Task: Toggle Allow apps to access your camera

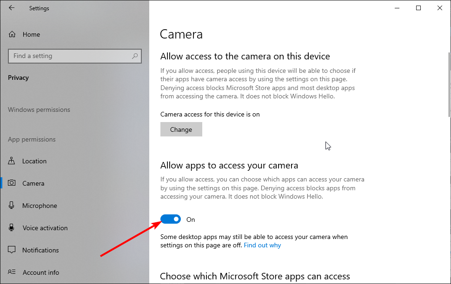Action: pyautogui.click(x=171, y=219)
